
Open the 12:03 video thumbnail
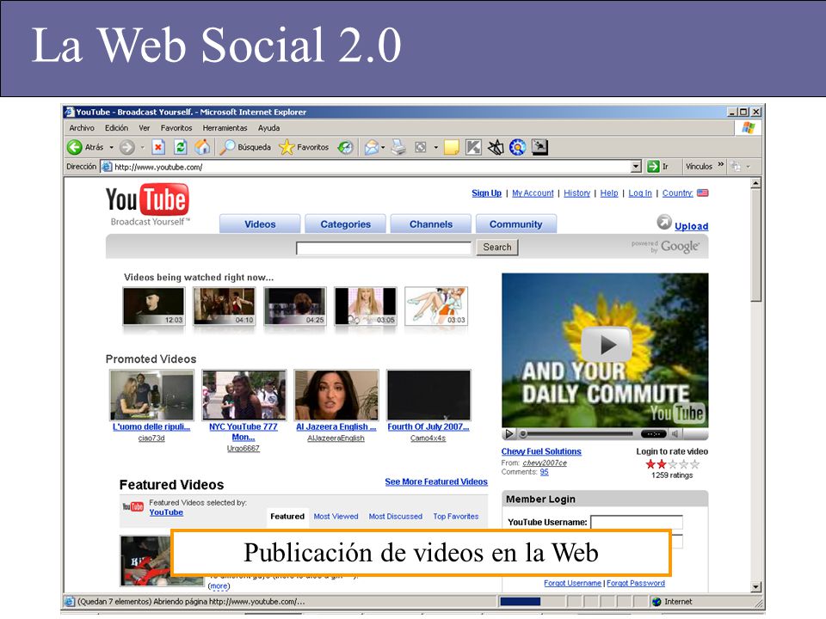coord(153,306)
